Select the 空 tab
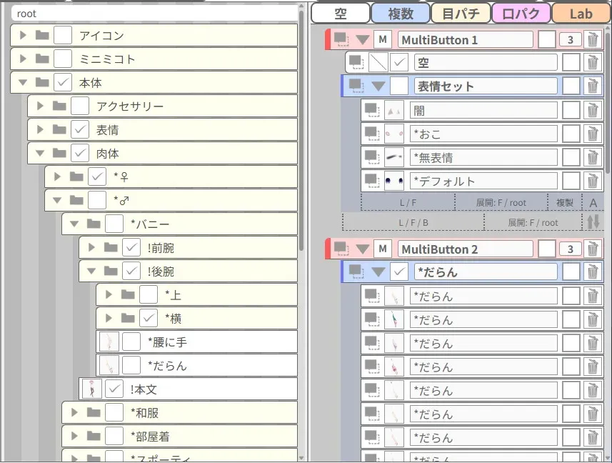 tap(341, 14)
